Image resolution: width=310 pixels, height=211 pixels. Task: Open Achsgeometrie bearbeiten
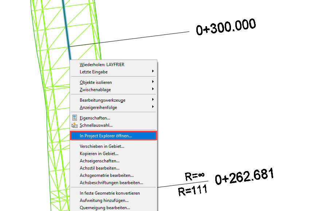(106, 175)
